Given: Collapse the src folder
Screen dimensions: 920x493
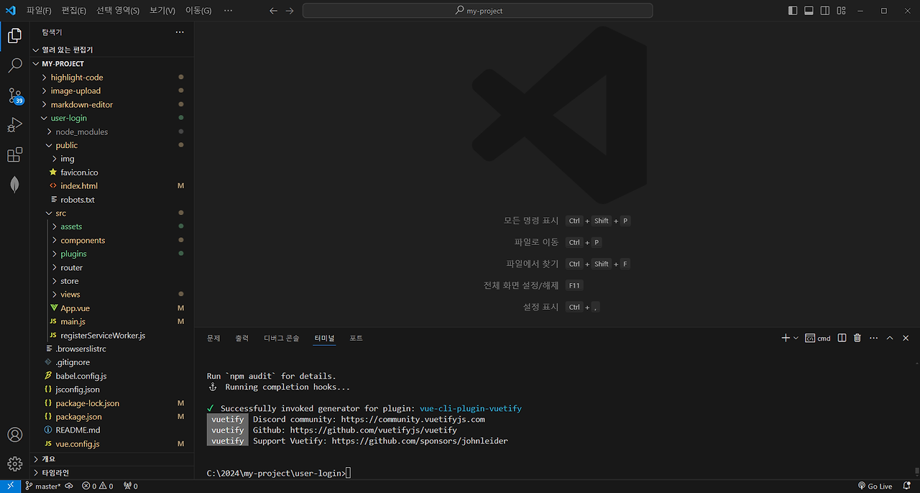Looking at the screenshot, I should click(111, 213).
